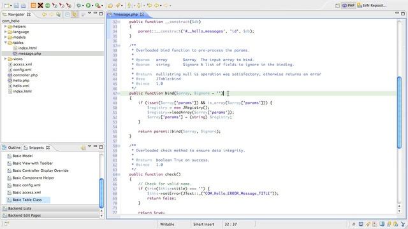This screenshot has width=408, height=229.
Task: Click the Next Annotation toolbar icon
Action: click(x=129, y=5)
